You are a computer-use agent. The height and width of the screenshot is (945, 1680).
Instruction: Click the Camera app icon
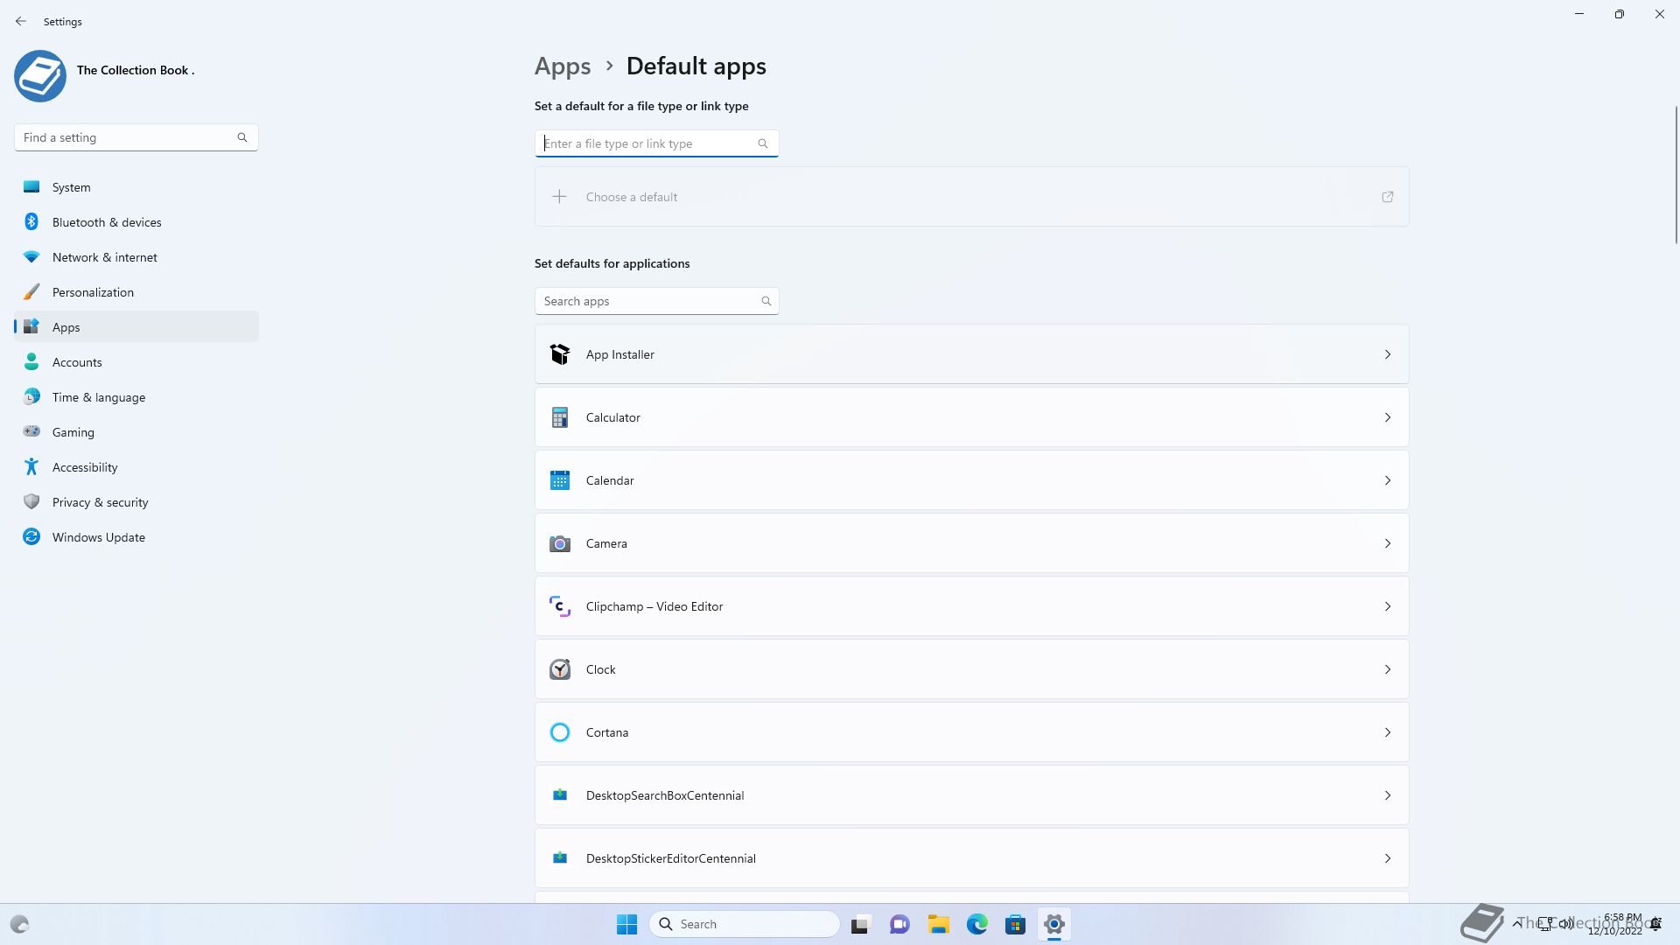tap(560, 543)
